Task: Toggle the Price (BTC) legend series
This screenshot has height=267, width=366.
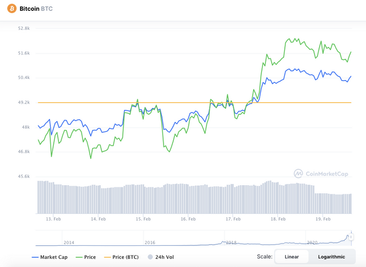Action: tap(121, 257)
